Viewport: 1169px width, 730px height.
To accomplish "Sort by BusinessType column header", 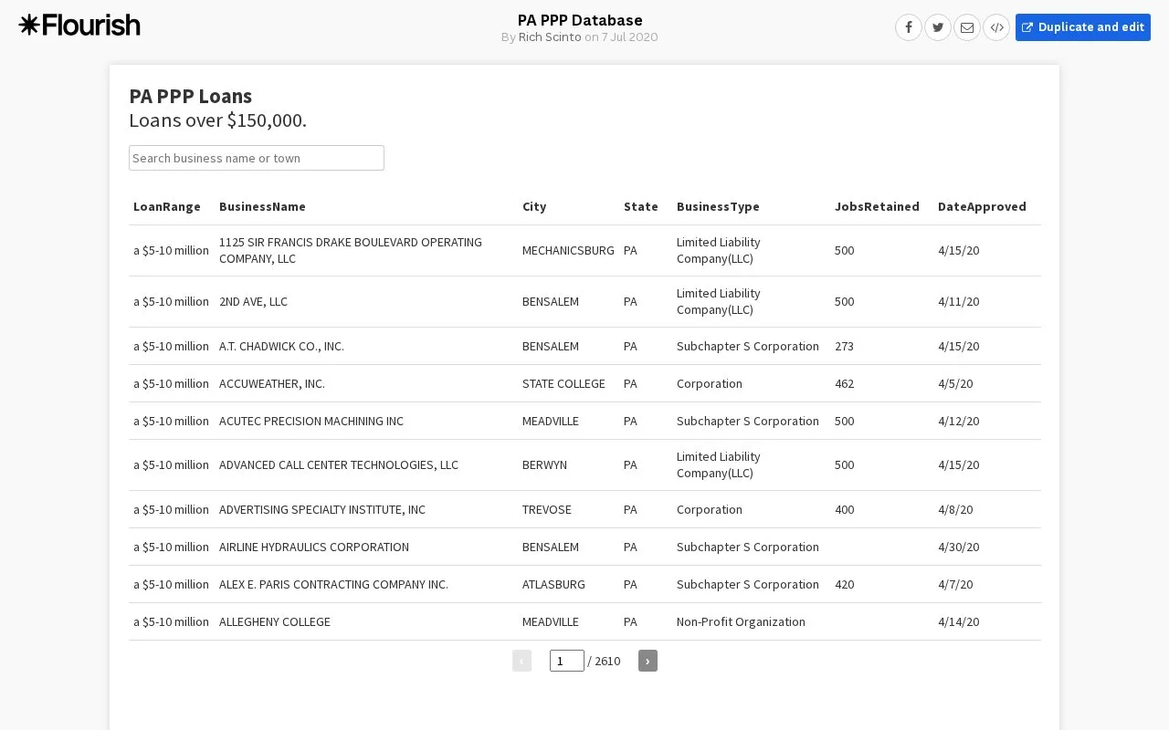I will point(718,206).
